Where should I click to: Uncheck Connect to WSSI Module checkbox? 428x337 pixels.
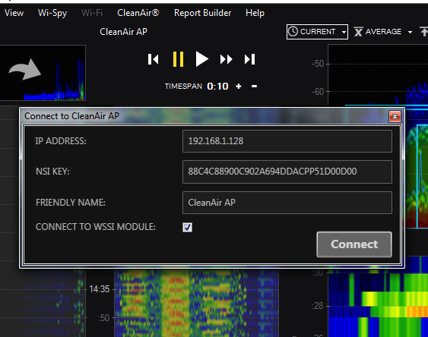point(187,227)
